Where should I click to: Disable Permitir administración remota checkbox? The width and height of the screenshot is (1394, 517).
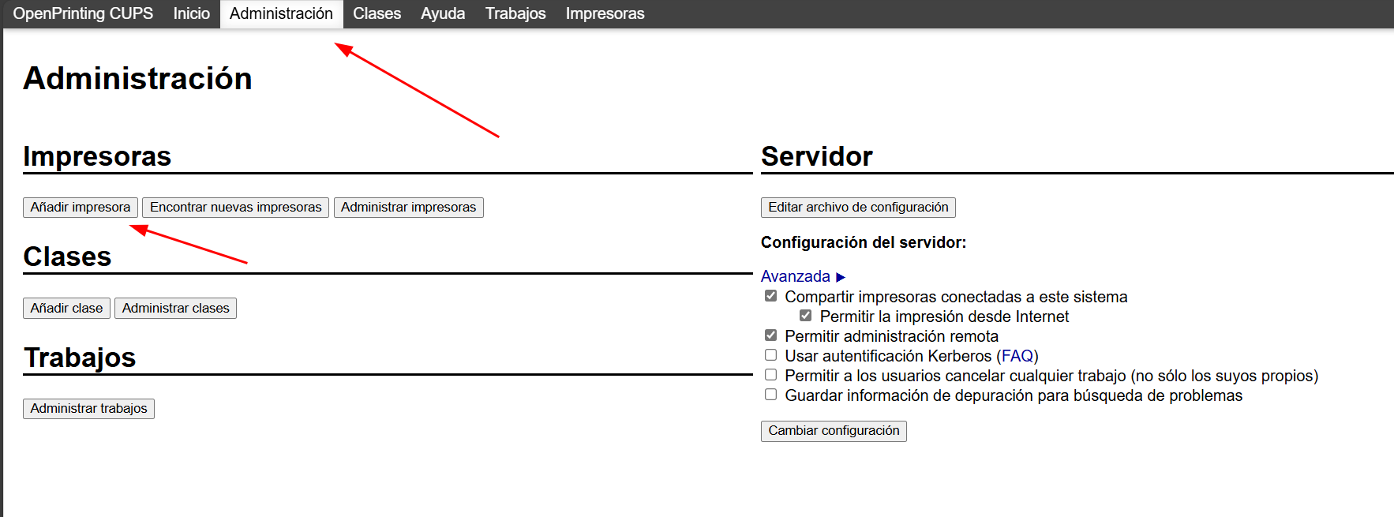pos(771,335)
